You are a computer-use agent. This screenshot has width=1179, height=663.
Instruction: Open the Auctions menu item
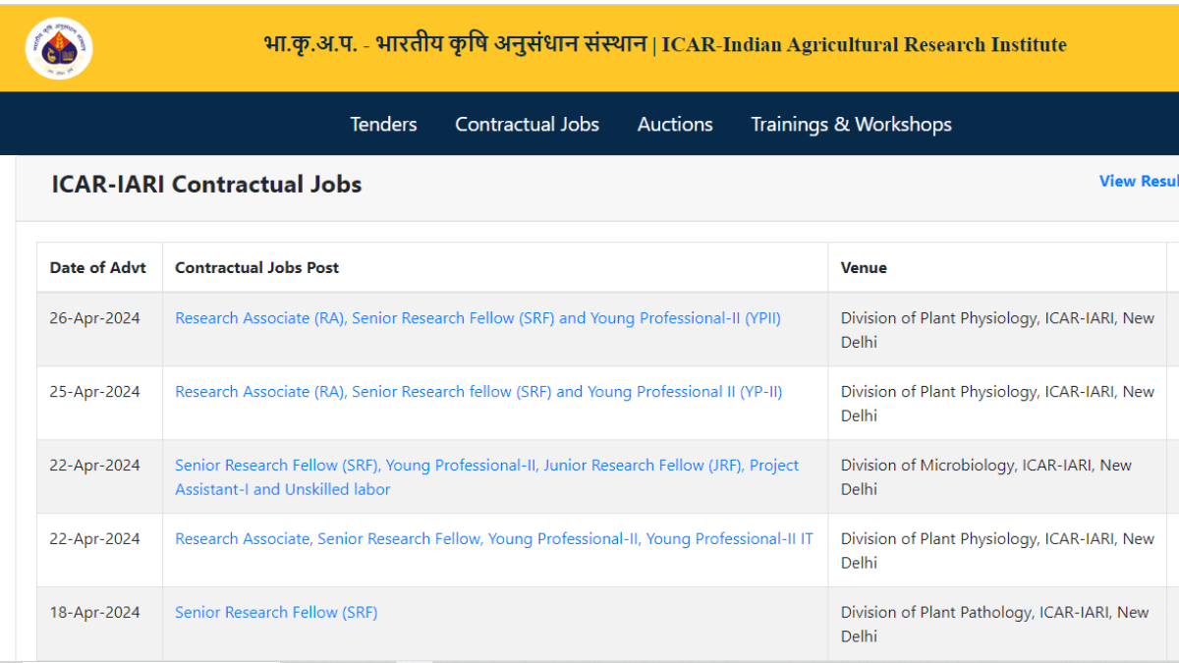(675, 125)
